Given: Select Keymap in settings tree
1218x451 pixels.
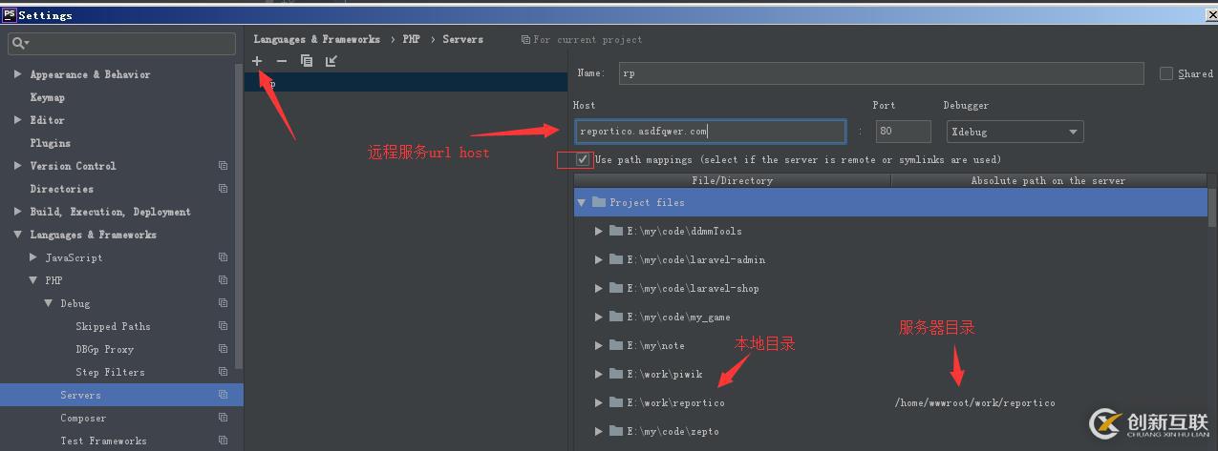Looking at the screenshot, I should [47, 97].
